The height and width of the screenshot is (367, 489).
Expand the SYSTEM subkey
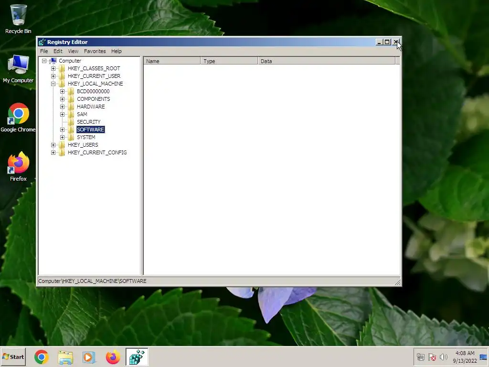pos(63,137)
